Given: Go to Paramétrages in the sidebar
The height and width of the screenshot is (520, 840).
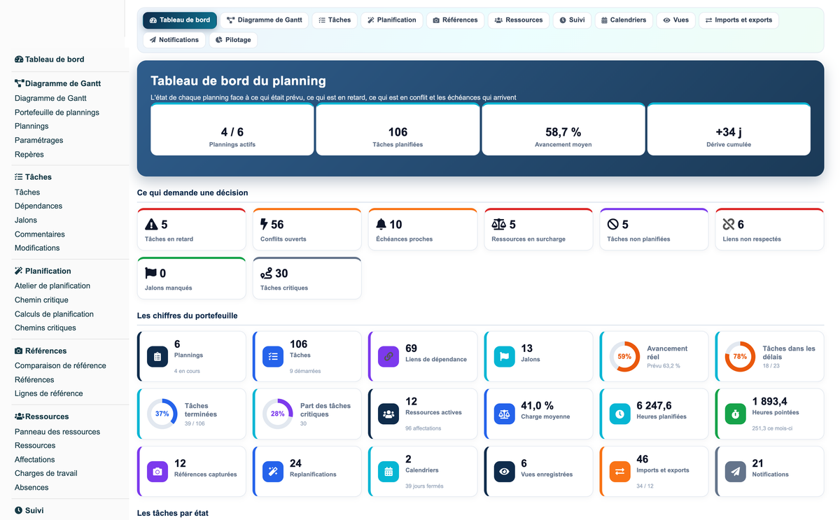Looking at the screenshot, I should [x=38, y=140].
